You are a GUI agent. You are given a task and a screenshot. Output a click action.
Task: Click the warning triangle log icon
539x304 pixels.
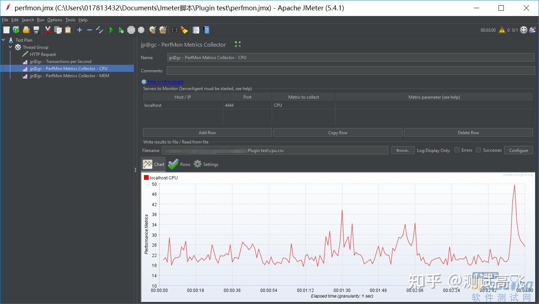[x=502, y=30]
